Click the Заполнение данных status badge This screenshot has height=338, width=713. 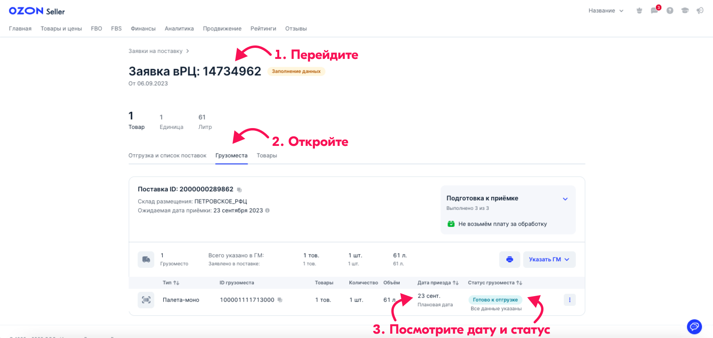[x=296, y=72]
